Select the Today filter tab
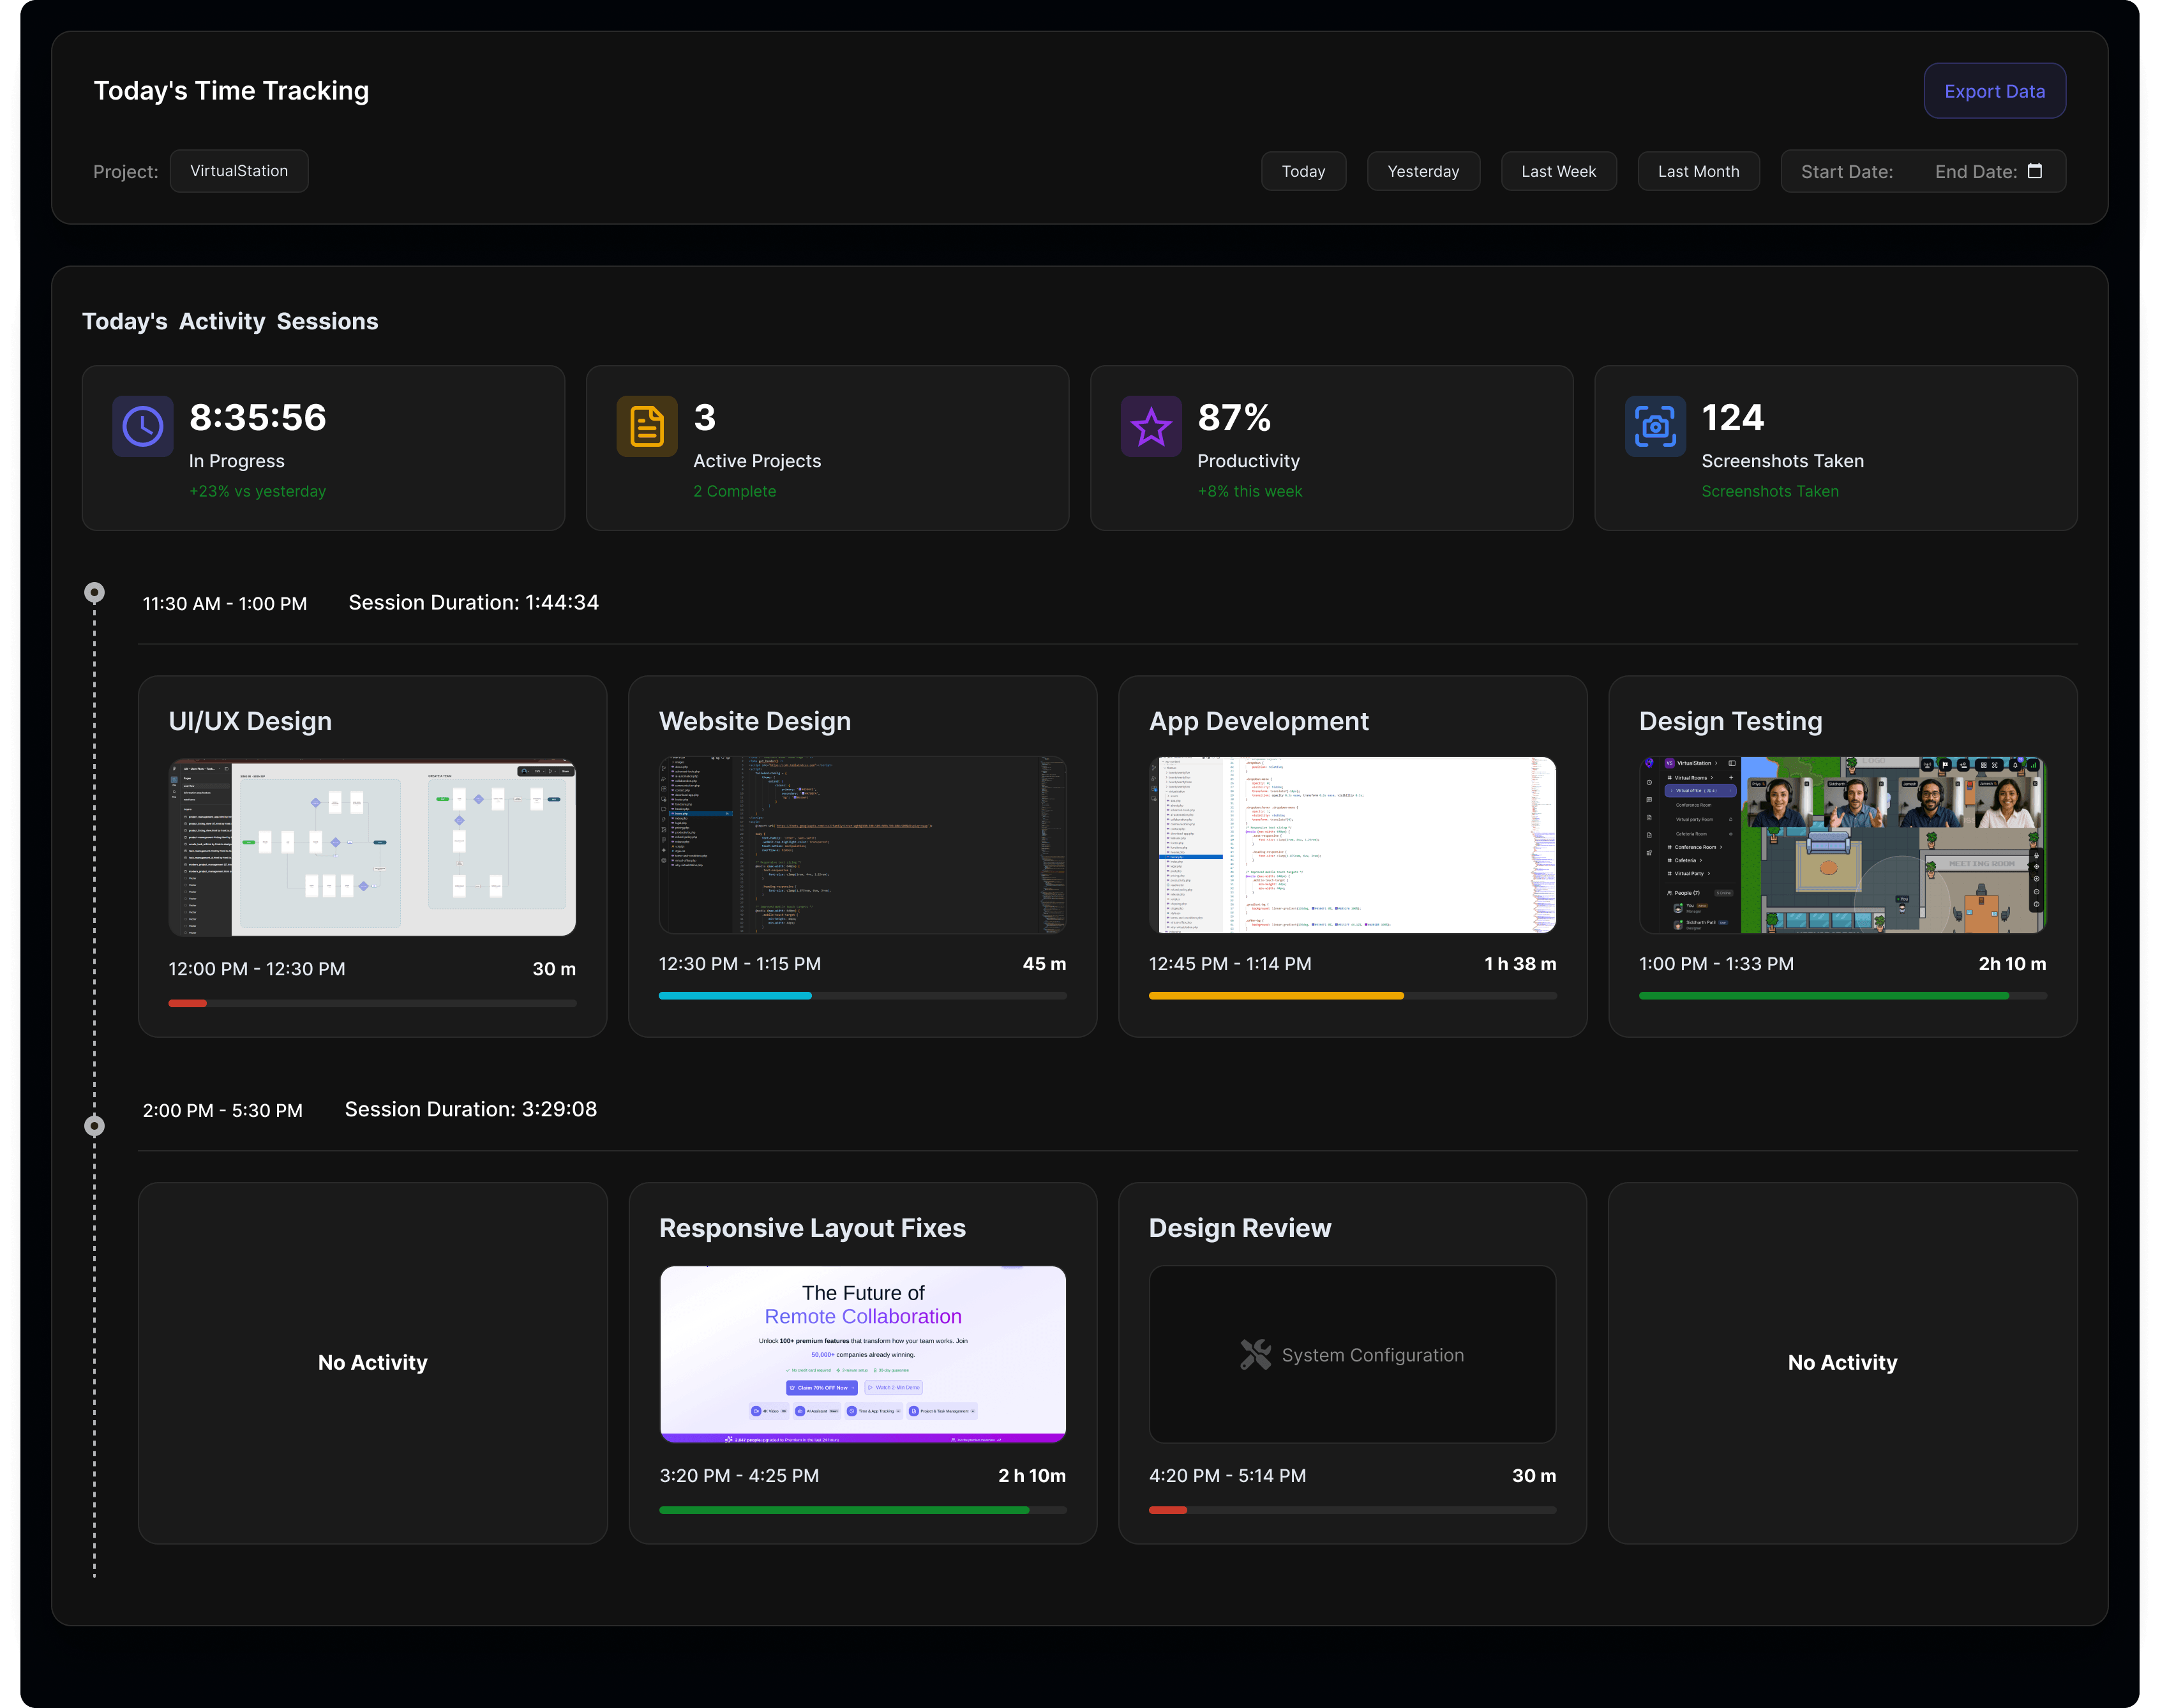This screenshot has width=2160, height=1708. (1303, 171)
